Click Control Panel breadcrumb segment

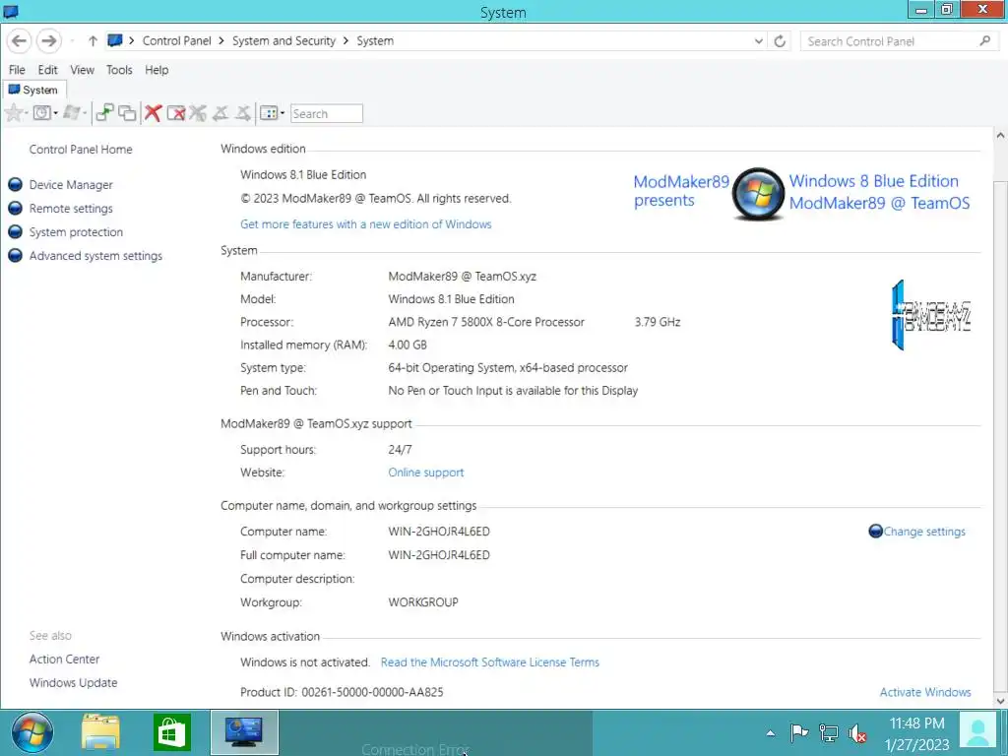pos(177,40)
